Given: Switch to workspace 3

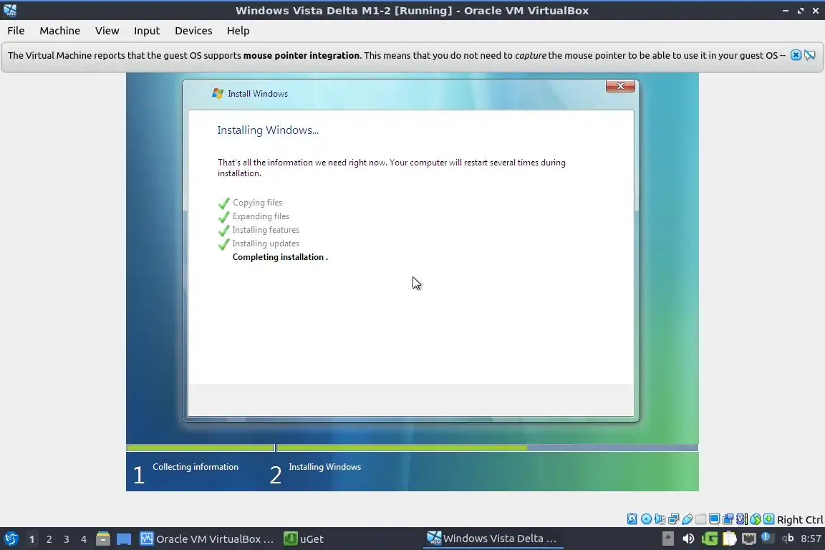Looking at the screenshot, I should [x=67, y=539].
